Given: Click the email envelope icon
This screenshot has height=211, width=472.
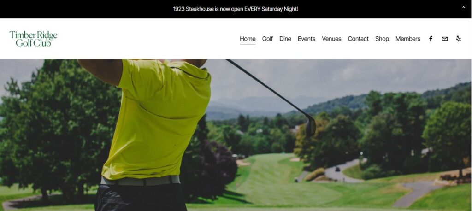Looking at the screenshot, I should (x=445, y=39).
